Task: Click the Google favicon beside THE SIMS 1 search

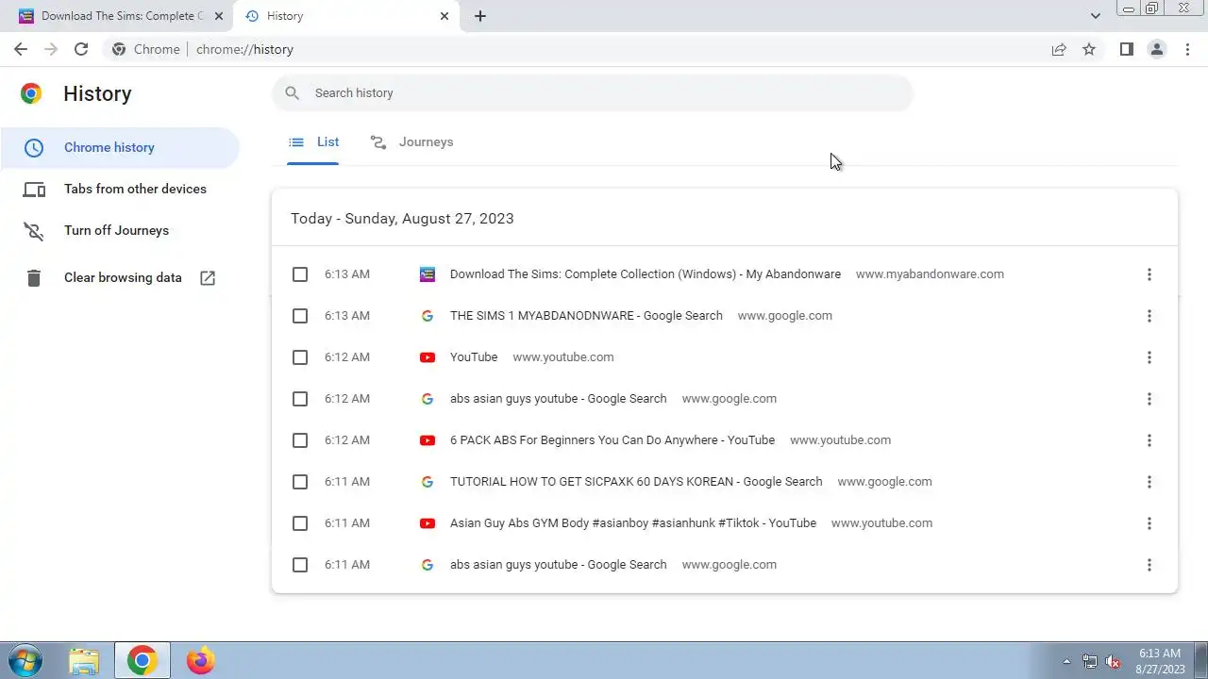Action: click(x=428, y=316)
